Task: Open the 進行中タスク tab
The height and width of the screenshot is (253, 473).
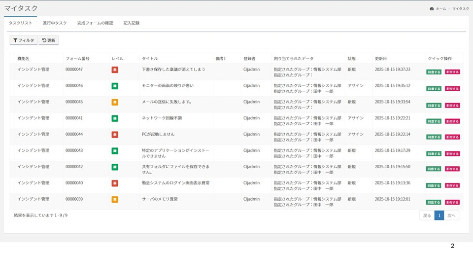Action: (x=55, y=23)
